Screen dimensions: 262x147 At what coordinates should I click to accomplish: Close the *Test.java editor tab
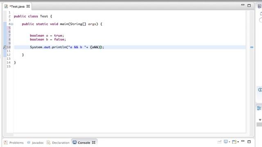tap(28, 7)
